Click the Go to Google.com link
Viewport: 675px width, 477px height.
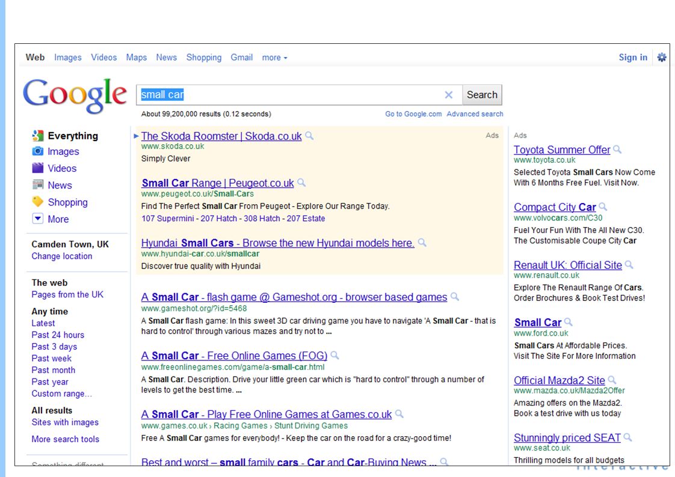(413, 114)
